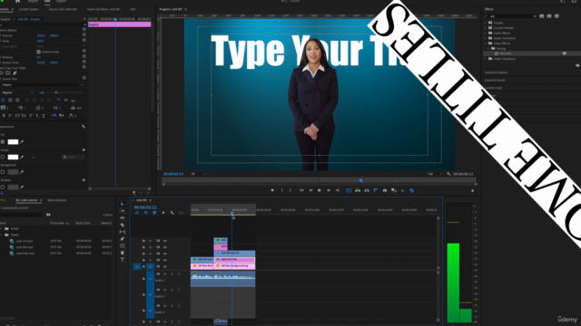Image resolution: width=581 pixels, height=326 pixels.
Task: Click Go to Out point button
Action: pyautogui.click(x=337, y=190)
